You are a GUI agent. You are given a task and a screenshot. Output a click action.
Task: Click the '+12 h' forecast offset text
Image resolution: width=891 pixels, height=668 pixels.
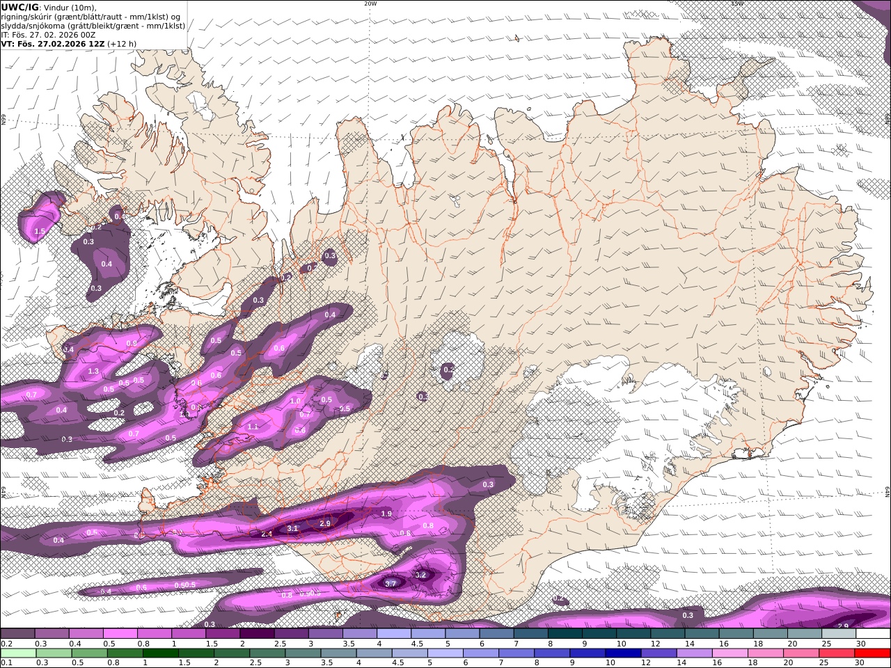click(121, 43)
